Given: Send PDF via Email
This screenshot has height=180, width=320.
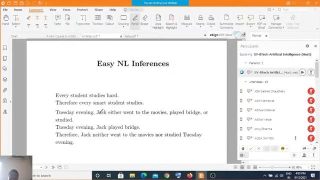Looking at the screenshot, I should point(261,21).
